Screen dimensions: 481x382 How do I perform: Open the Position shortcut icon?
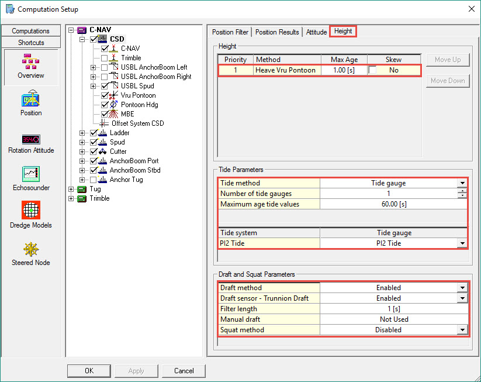tap(31, 99)
